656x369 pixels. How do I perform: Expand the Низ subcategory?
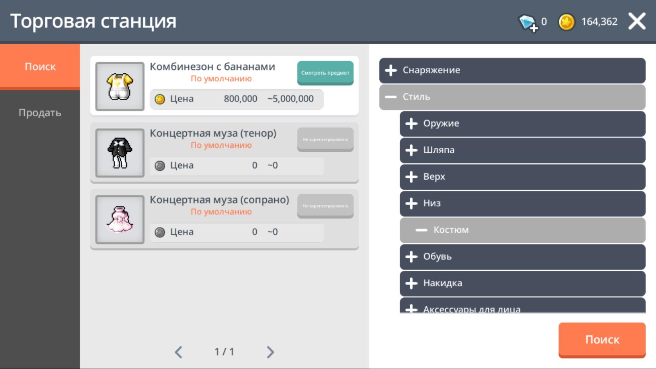(x=522, y=204)
